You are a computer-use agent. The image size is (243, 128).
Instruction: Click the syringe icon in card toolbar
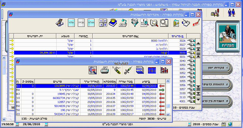pos(128,70)
